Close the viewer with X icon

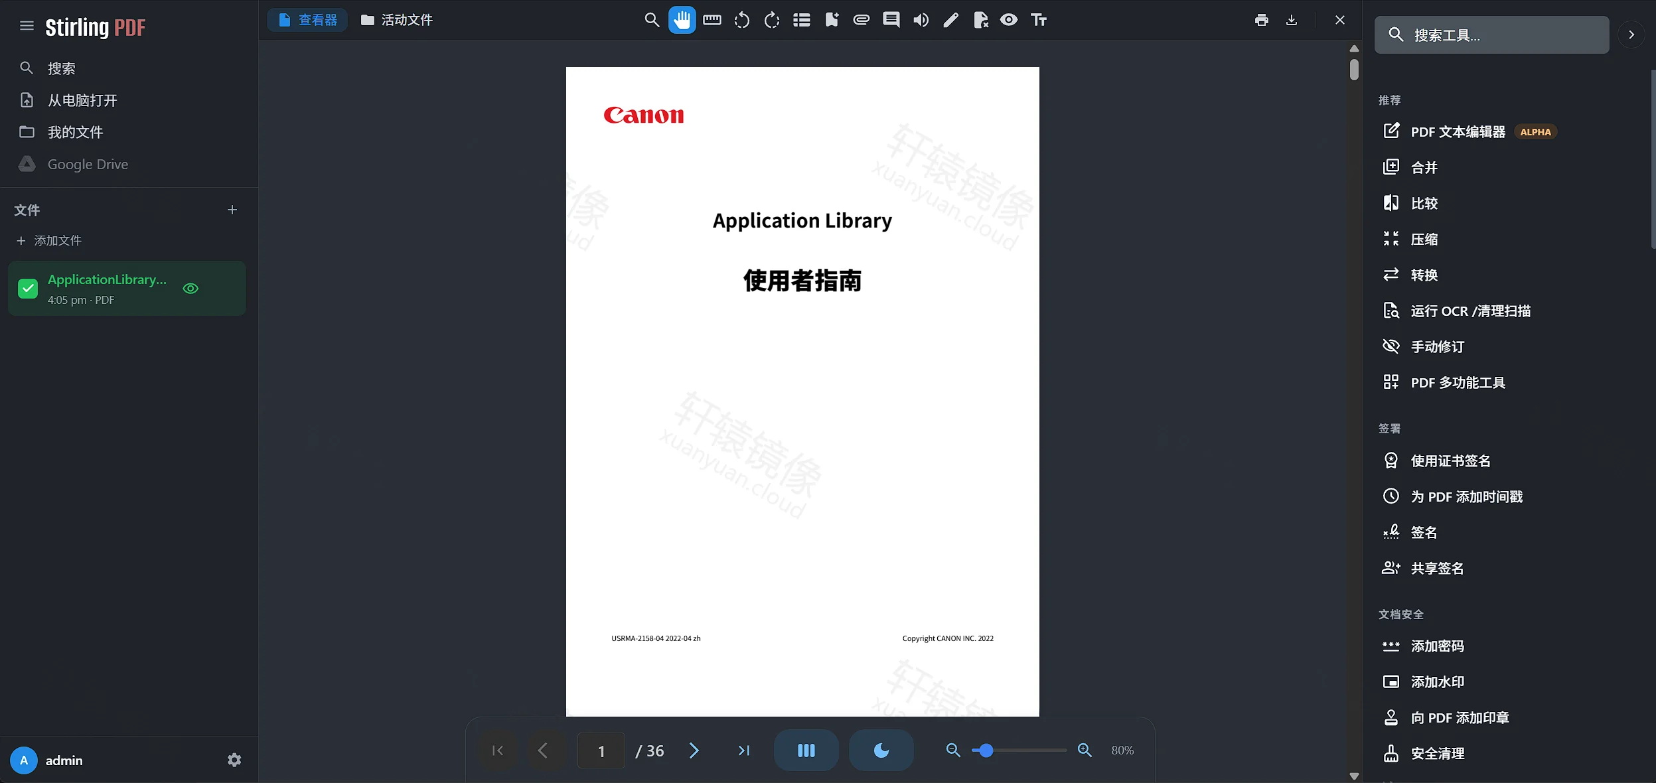(1340, 20)
